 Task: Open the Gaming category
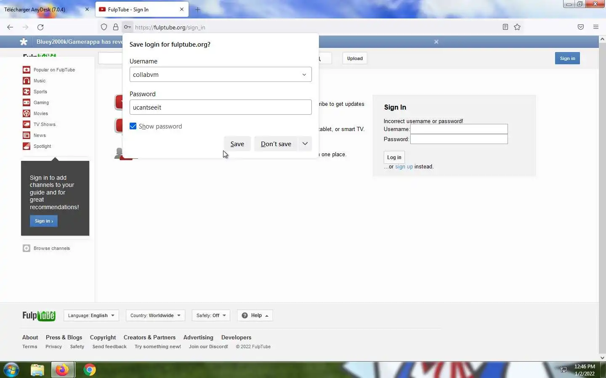pyautogui.click(x=41, y=102)
